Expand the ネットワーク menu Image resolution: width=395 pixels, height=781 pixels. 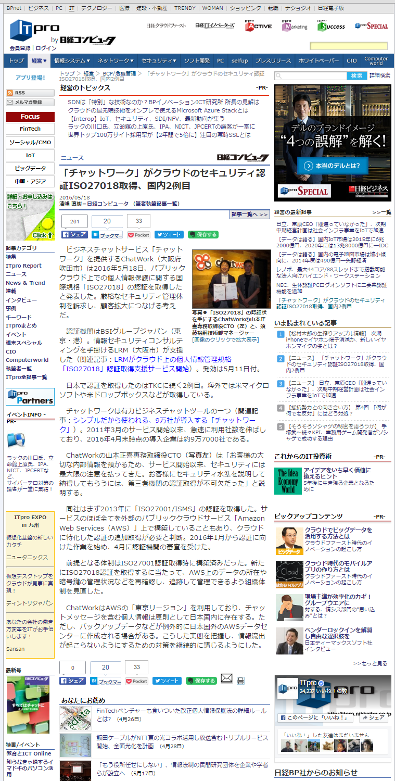tap(116, 61)
